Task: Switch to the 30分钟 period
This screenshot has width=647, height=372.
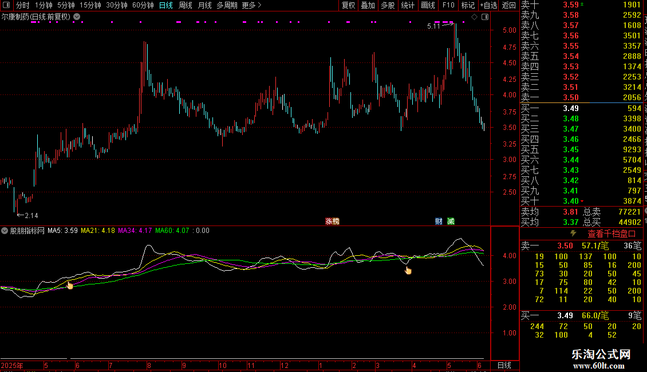Action: [x=117, y=5]
